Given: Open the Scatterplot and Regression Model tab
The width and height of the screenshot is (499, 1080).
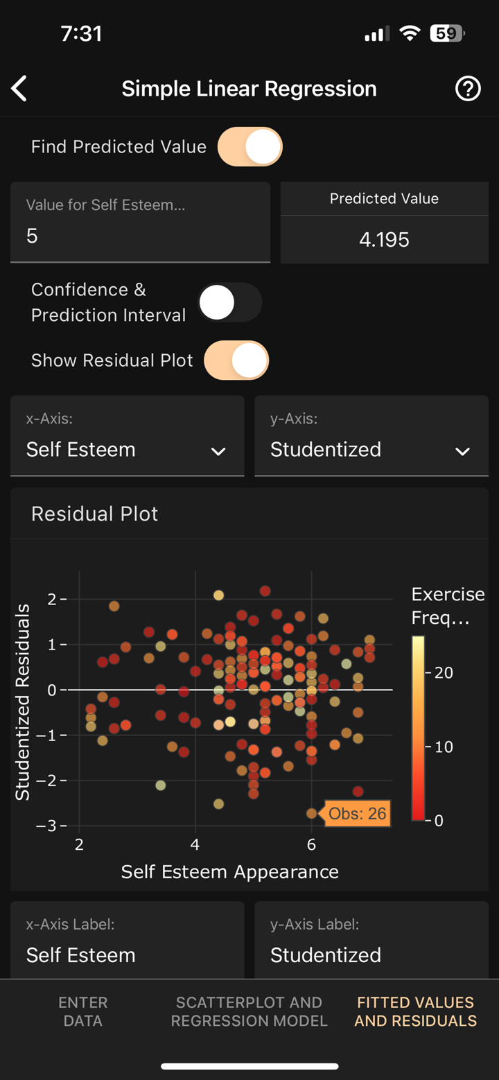Looking at the screenshot, I should tap(249, 1011).
